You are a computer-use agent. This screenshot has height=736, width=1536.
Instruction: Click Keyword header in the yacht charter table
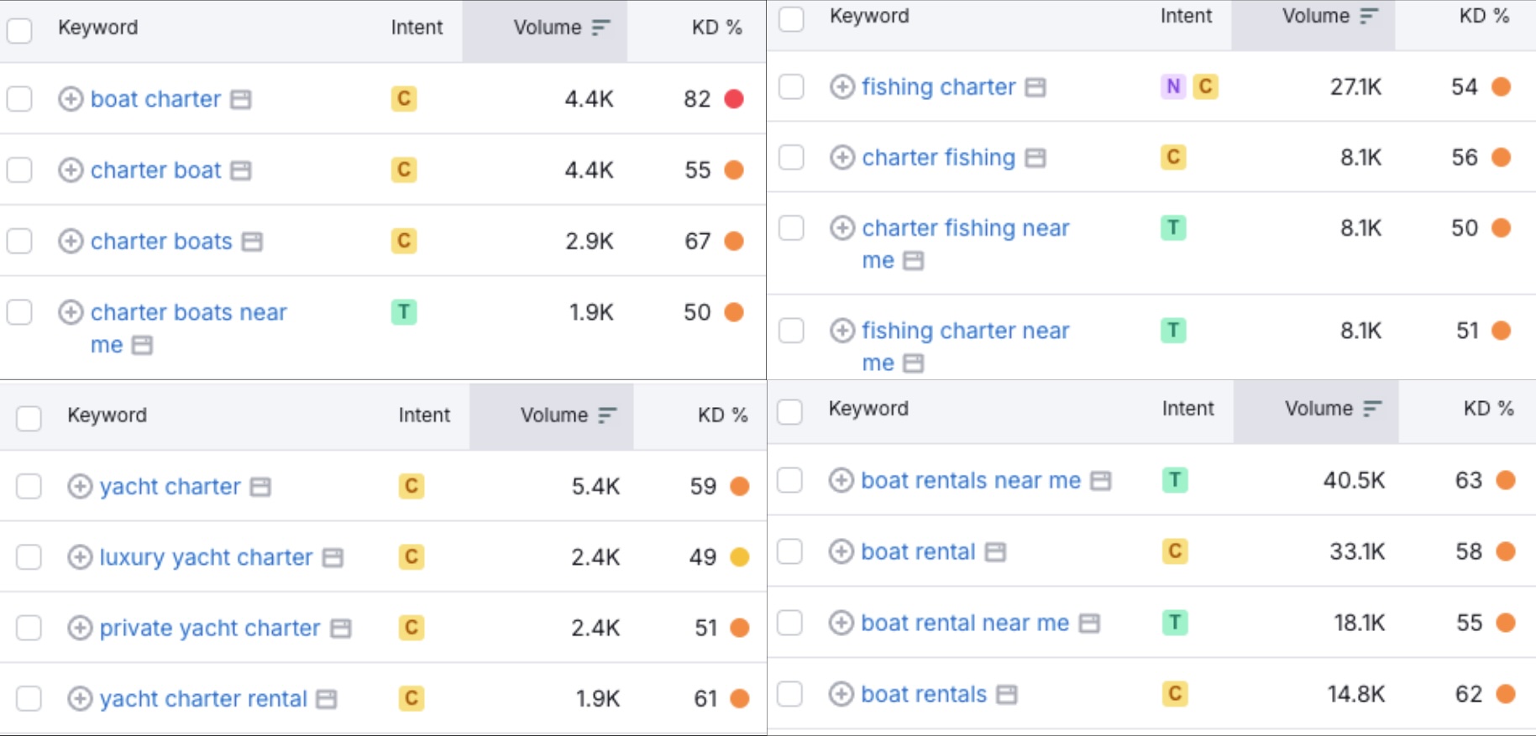click(107, 415)
